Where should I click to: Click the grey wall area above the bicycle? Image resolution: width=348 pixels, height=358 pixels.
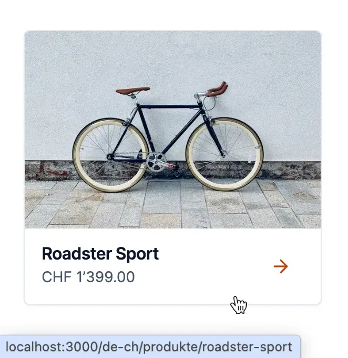point(172,57)
